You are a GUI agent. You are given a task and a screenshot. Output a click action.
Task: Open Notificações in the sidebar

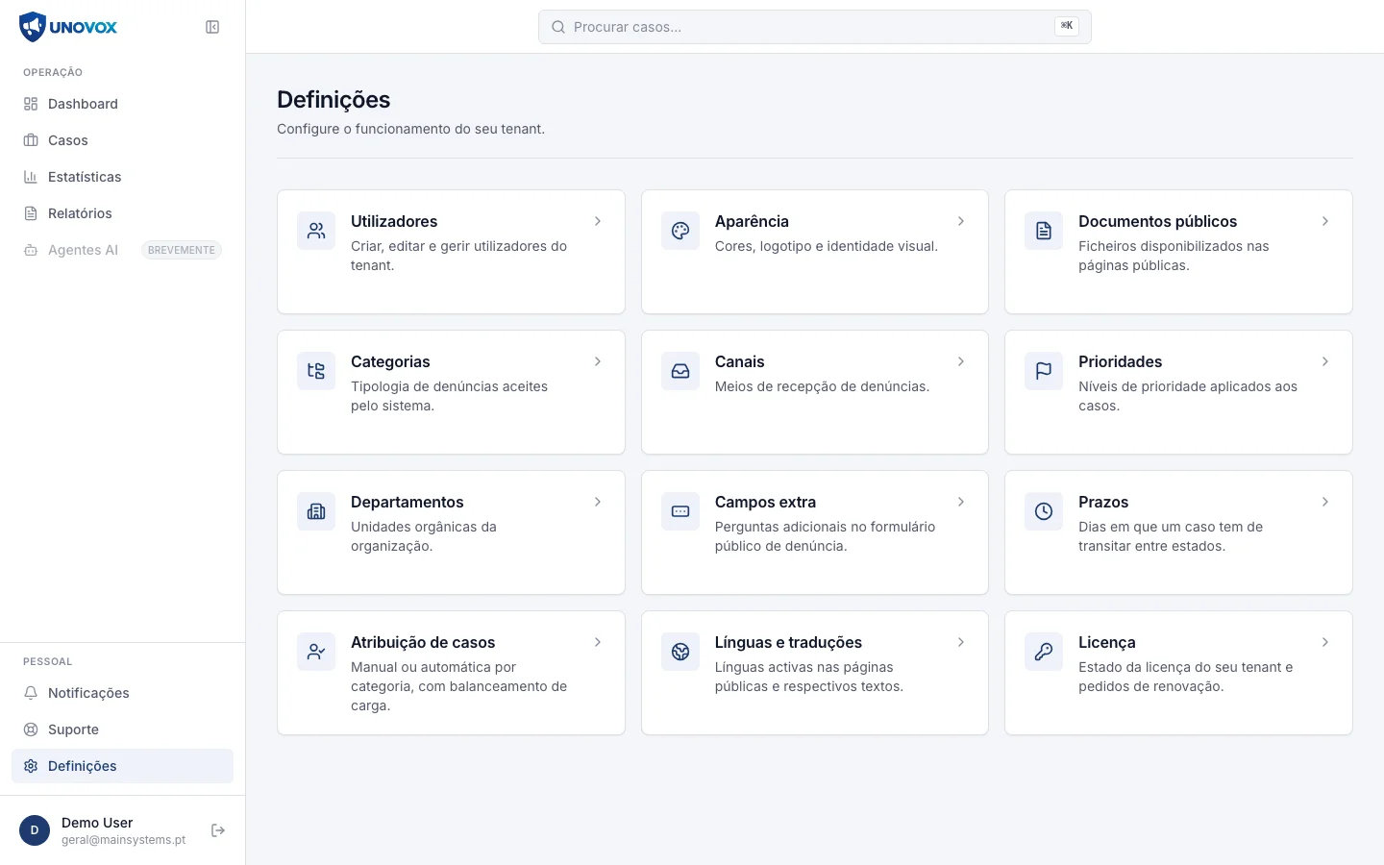tap(122, 693)
